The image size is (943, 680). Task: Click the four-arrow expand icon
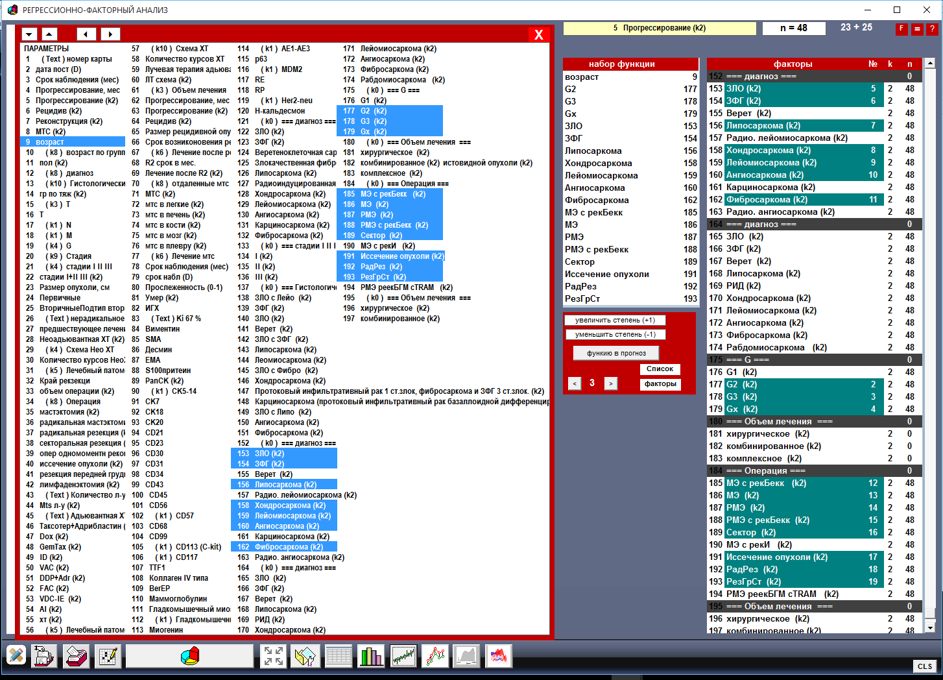tap(274, 656)
